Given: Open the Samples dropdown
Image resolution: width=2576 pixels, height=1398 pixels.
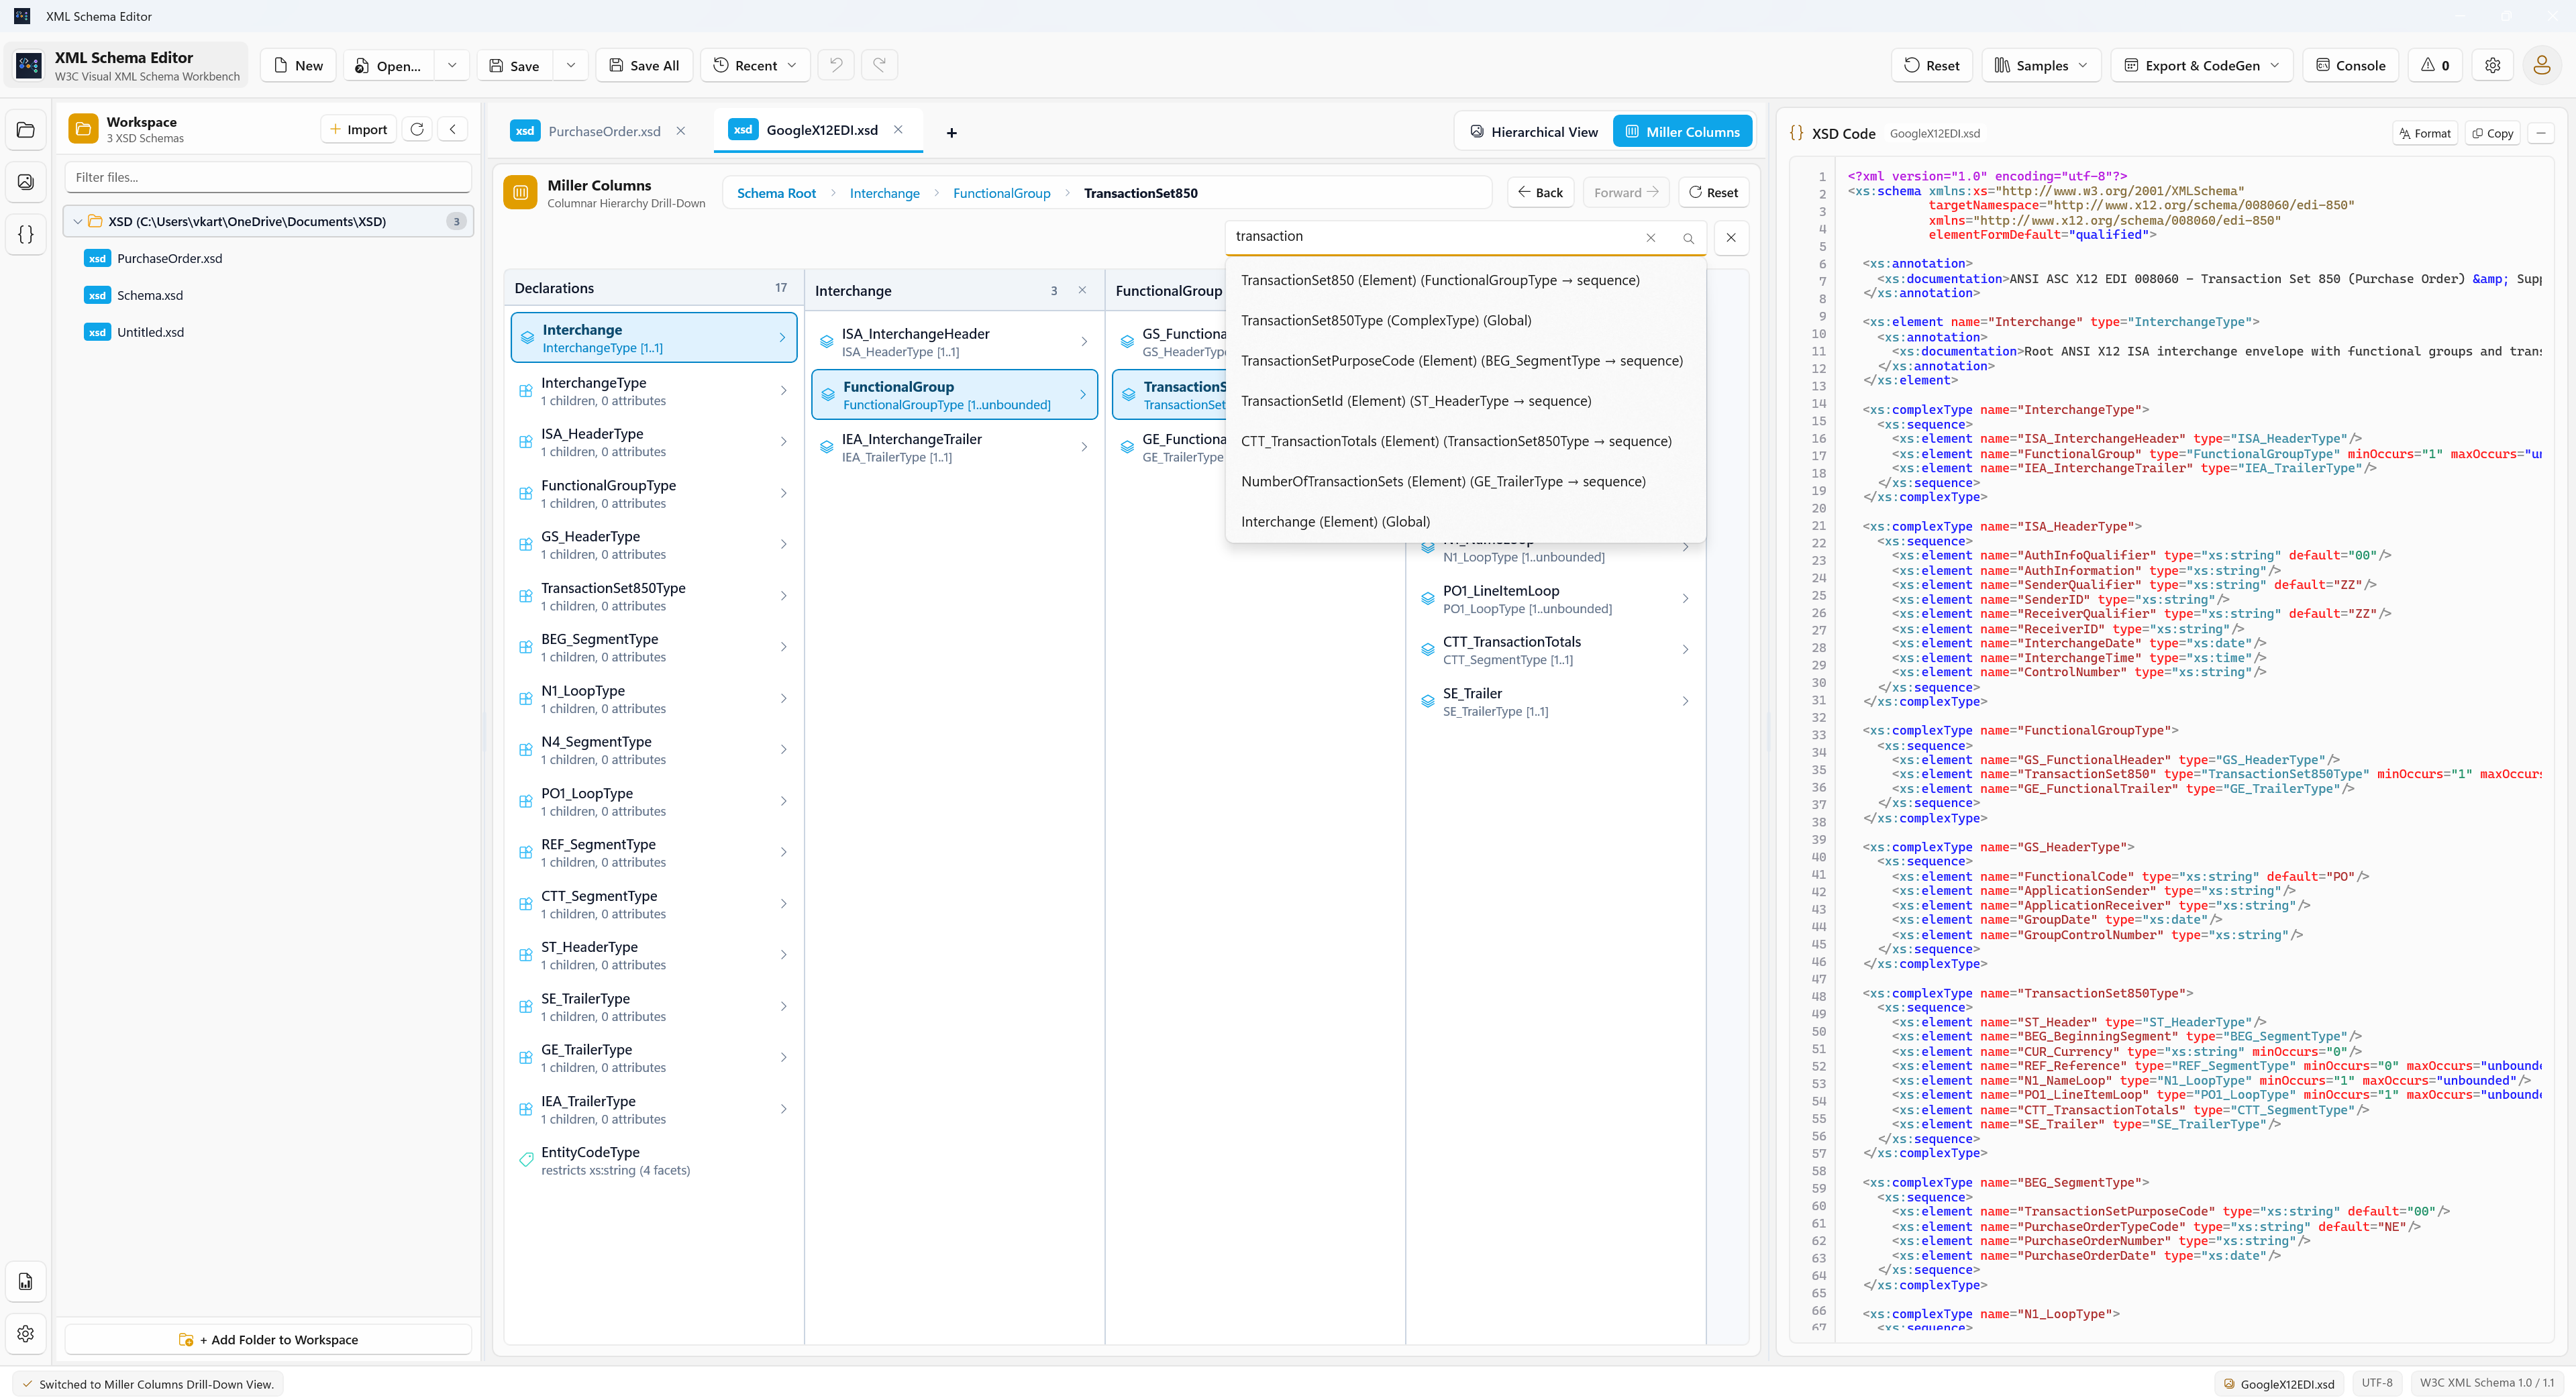Looking at the screenshot, I should point(2041,65).
